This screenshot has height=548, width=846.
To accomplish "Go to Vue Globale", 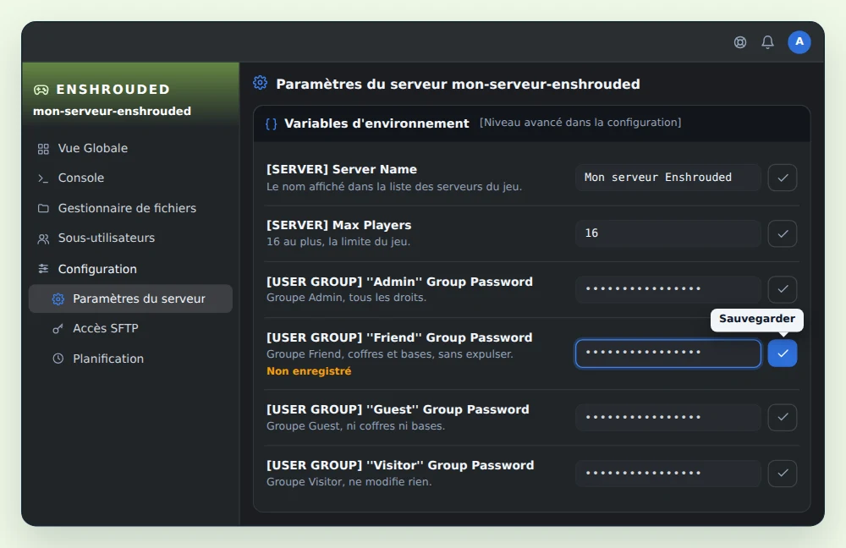I will (x=130, y=148).
